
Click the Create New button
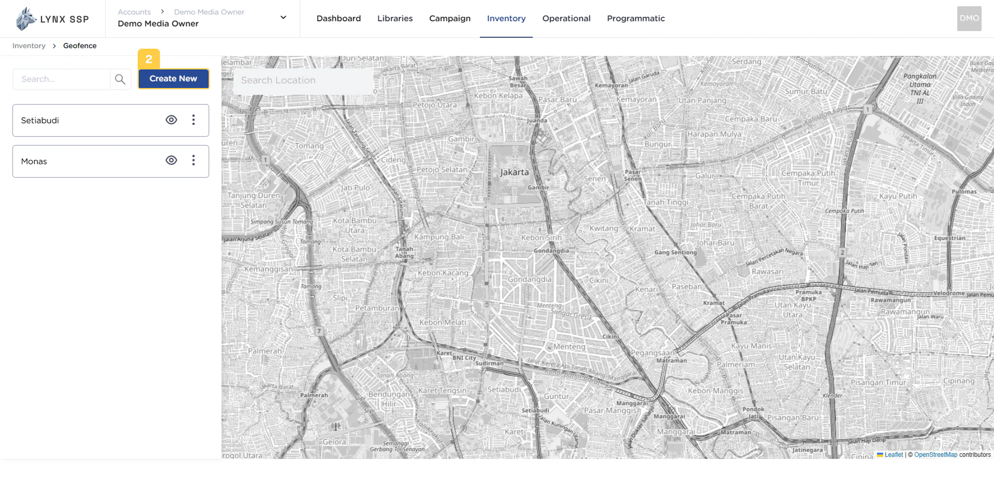173,79
